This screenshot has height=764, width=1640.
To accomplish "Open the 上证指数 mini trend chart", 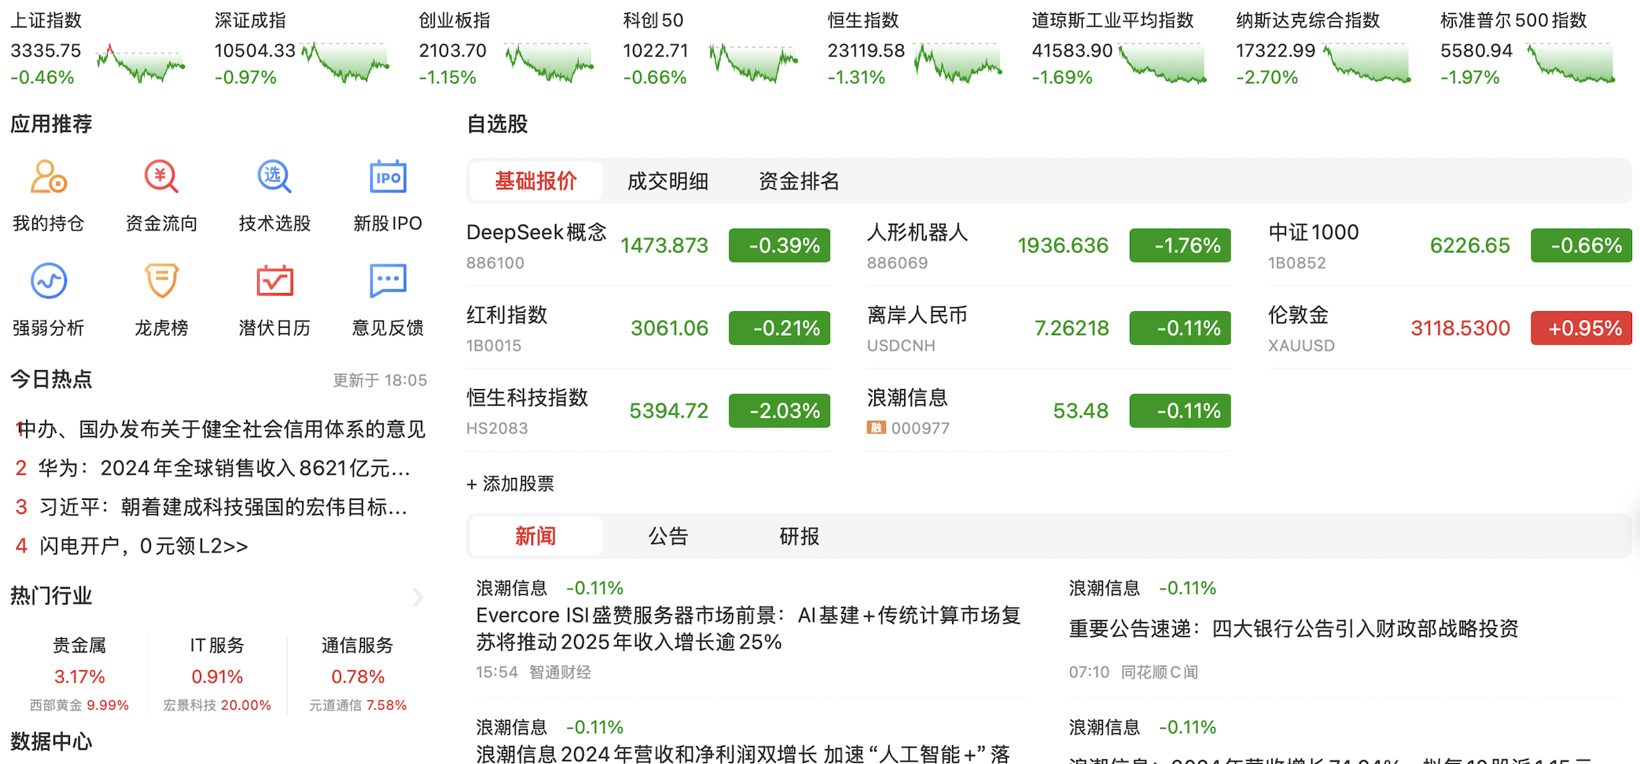I will pyautogui.click(x=141, y=63).
